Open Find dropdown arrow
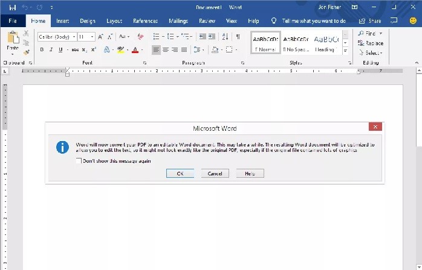The image size is (422, 270). [x=381, y=33]
